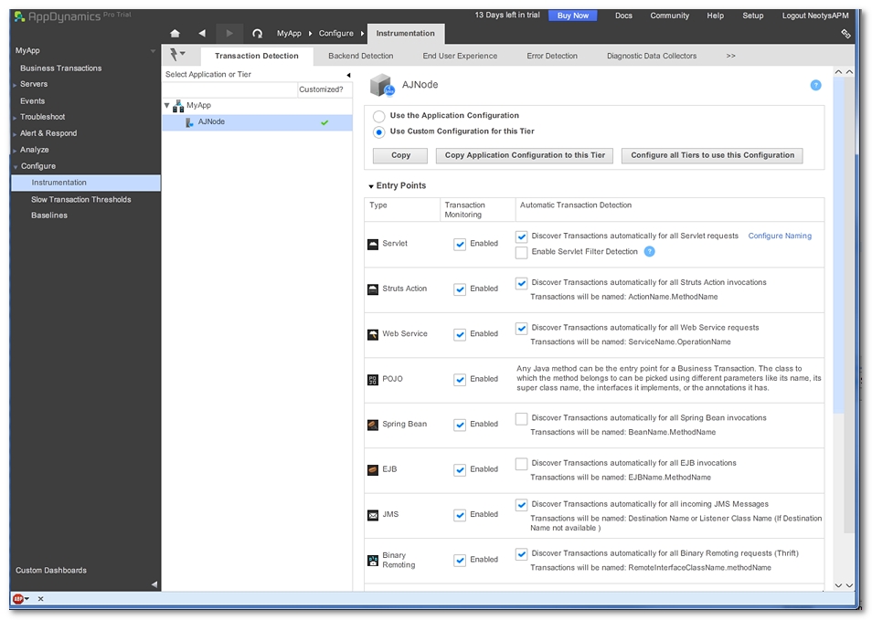
Task: Collapse the MyApp tree node
Action: (167, 106)
